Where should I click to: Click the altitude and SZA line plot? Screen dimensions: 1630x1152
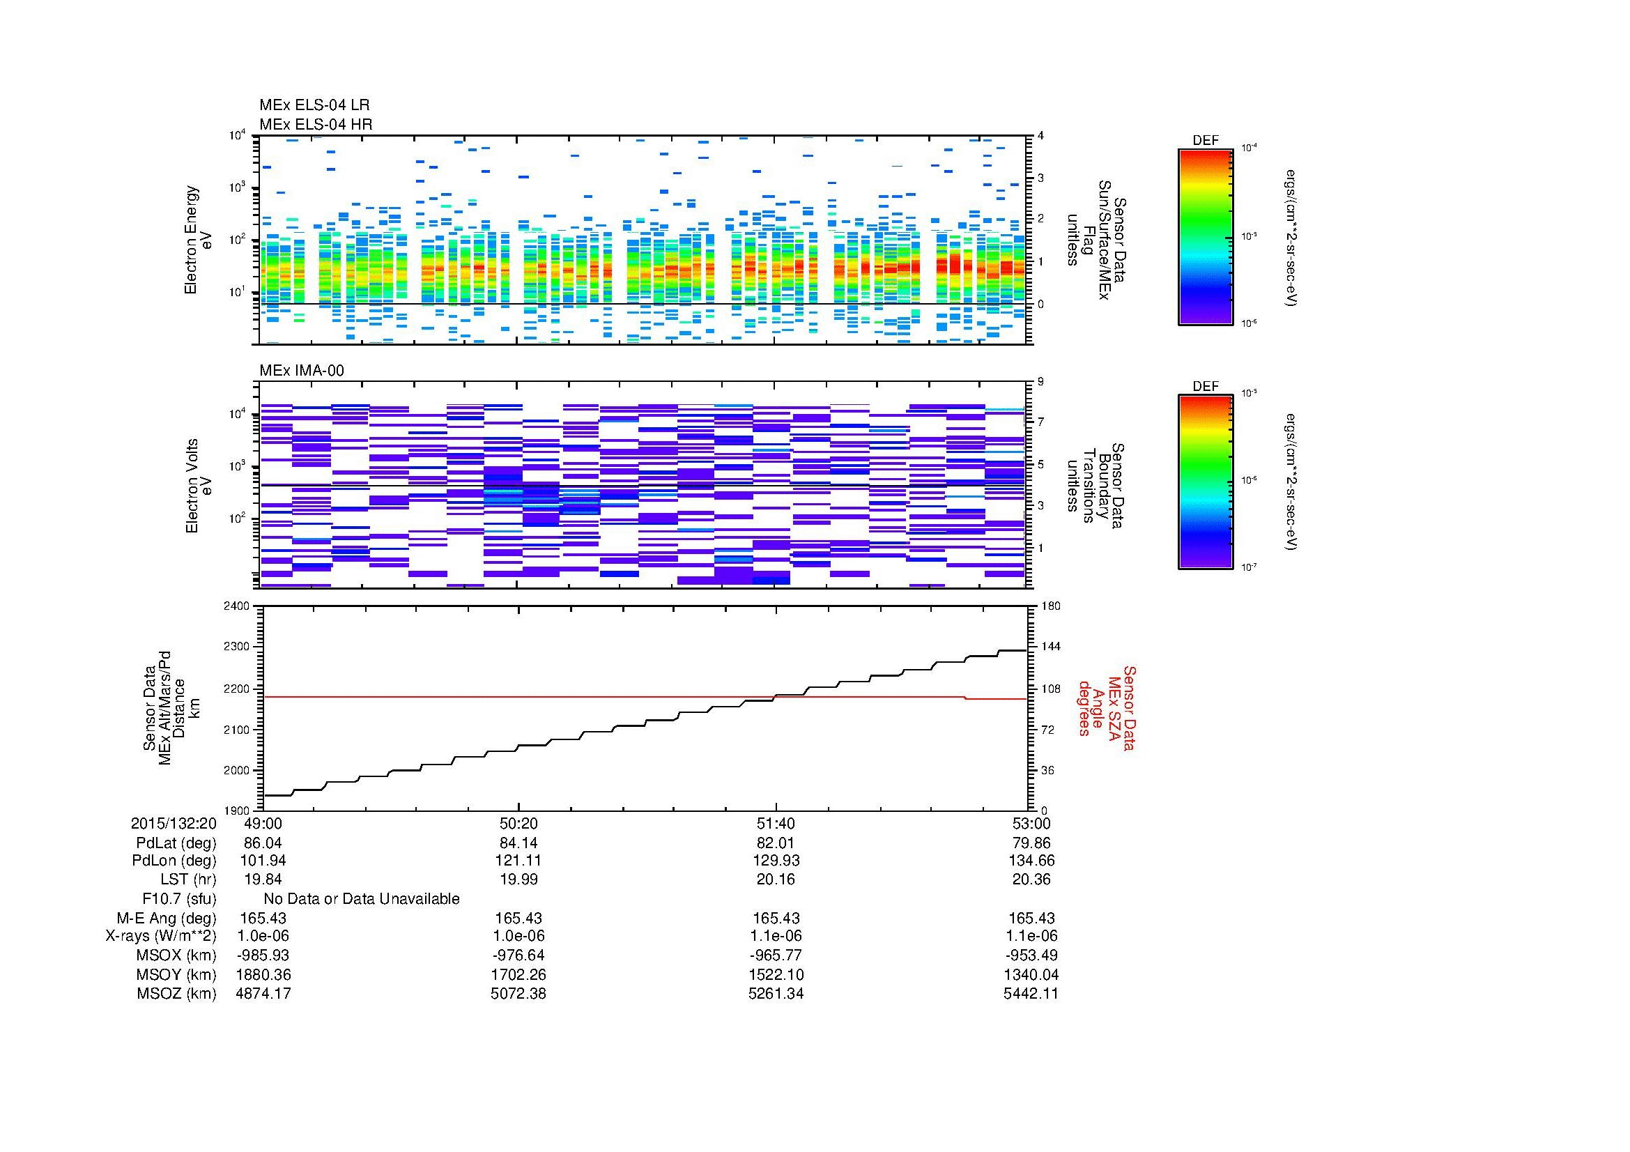point(644,708)
